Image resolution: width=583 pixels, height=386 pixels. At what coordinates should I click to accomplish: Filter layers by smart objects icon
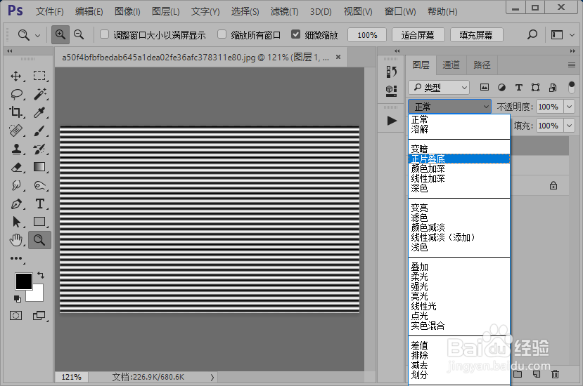coord(553,87)
